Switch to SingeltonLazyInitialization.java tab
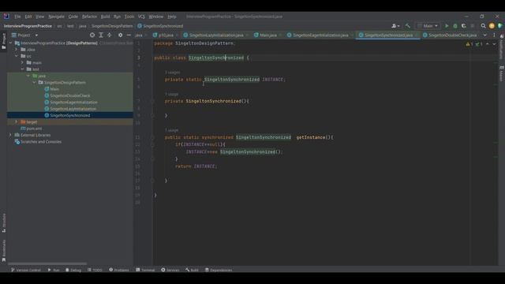The width and height of the screenshot is (505, 284). pos(216,35)
